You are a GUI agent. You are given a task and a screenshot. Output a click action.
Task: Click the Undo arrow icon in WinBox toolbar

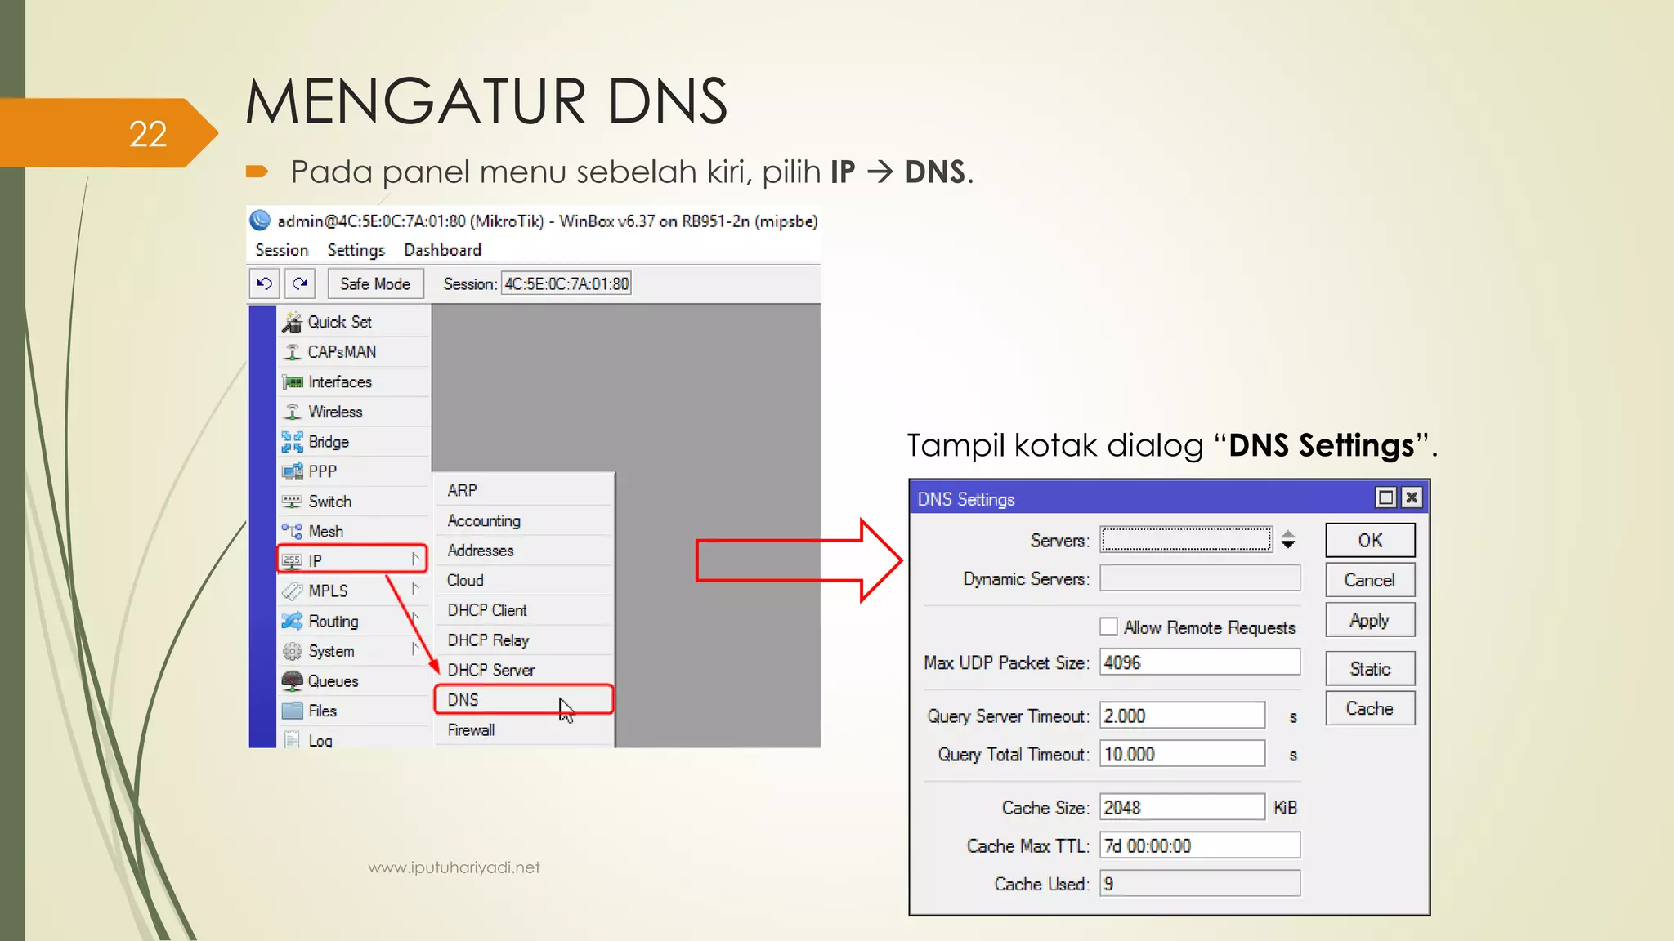click(x=264, y=283)
